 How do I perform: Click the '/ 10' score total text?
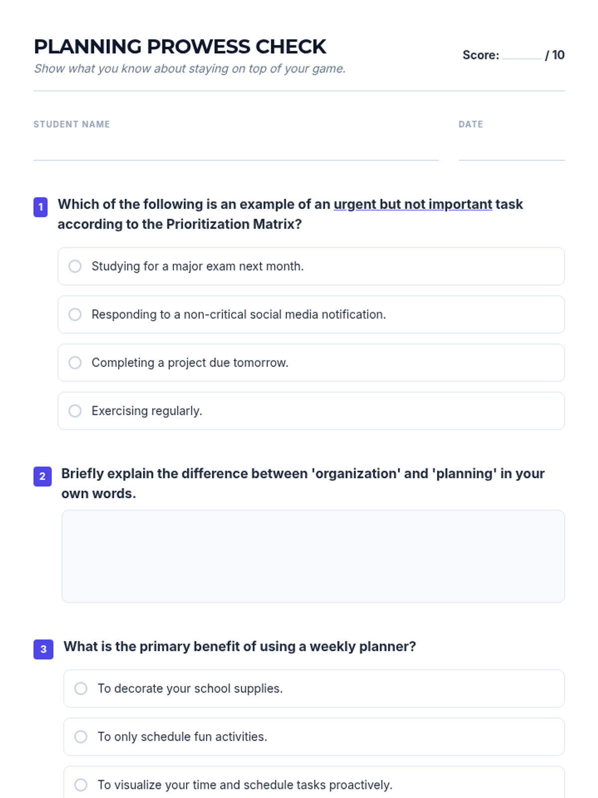[x=555, y=55]
